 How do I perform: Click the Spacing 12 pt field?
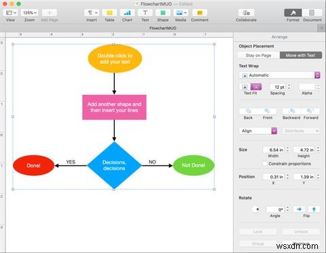278,87
